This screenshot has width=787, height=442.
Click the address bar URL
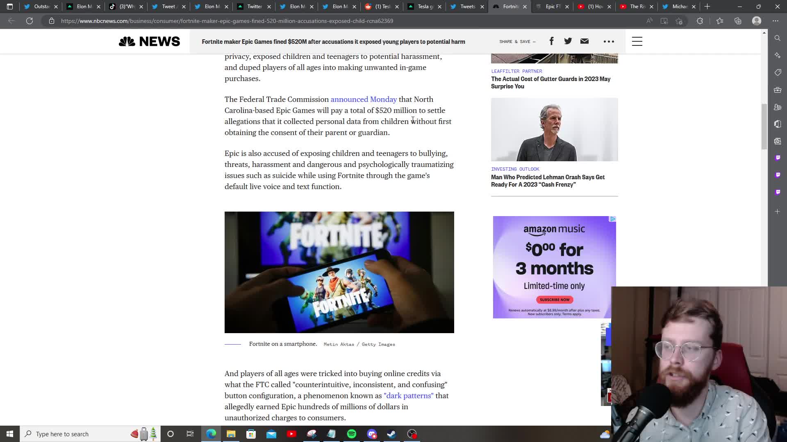click(x=227, y=21)
